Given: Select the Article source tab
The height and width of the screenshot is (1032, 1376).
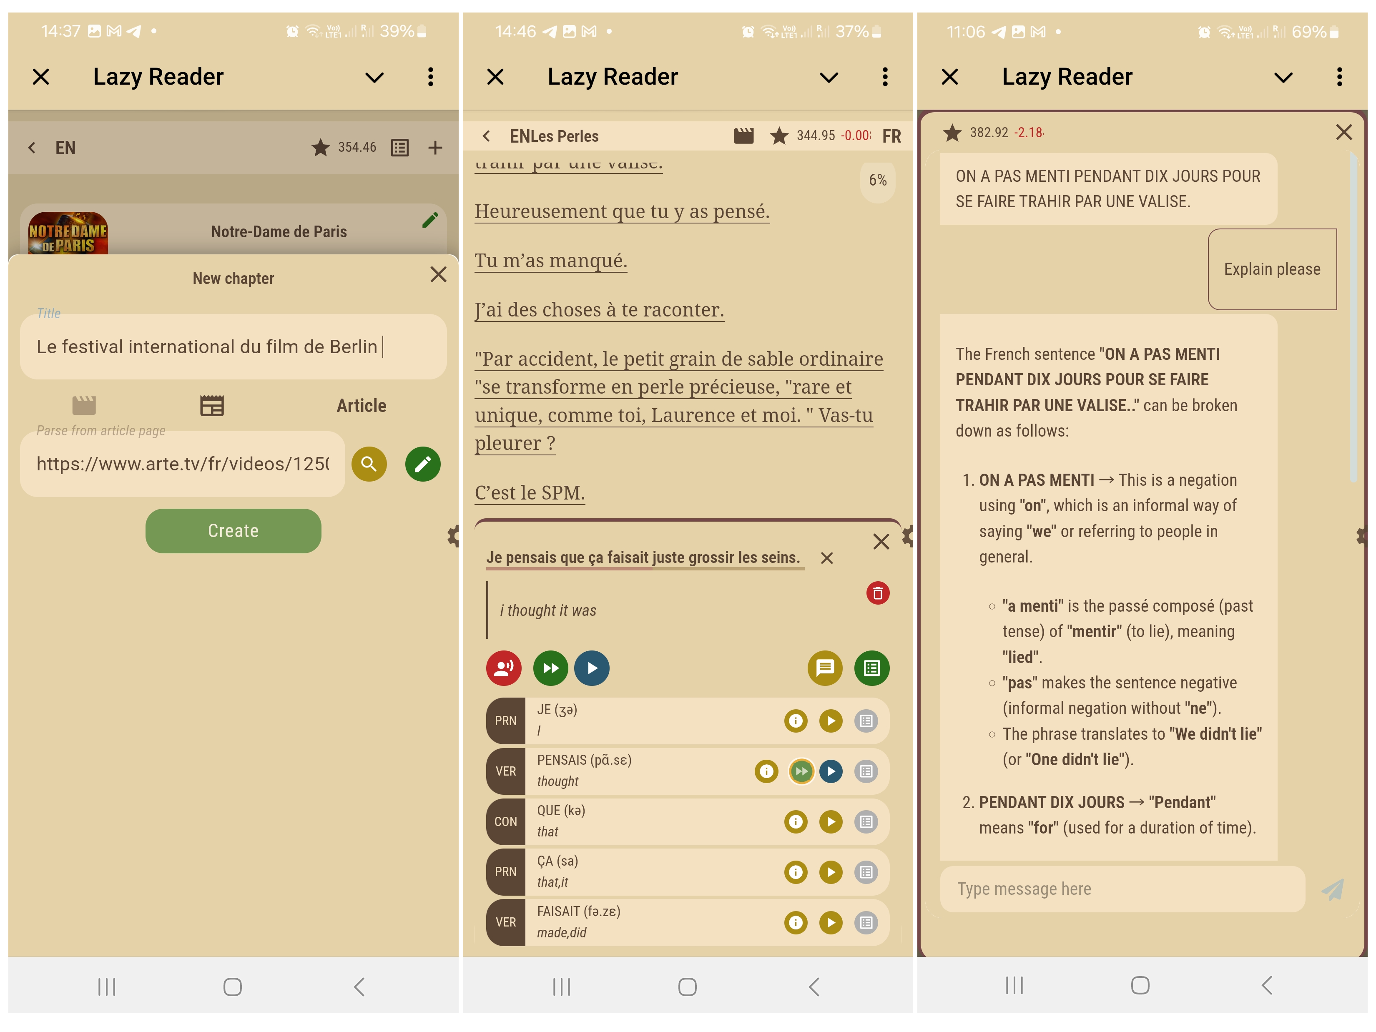Looking at the screenshot, I should point(361,406).
